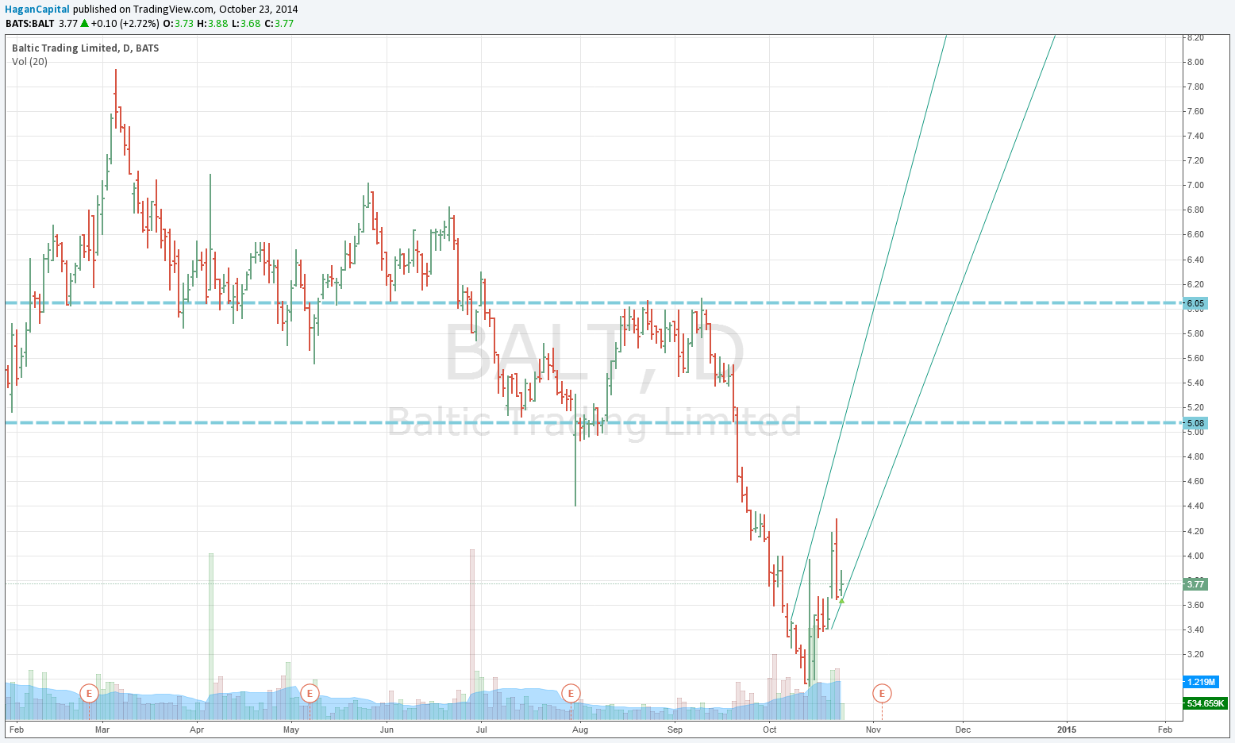This screenshot has height=743, width=1235.
Task: Click the 534.659K volume label
Action: (1206, 703)
